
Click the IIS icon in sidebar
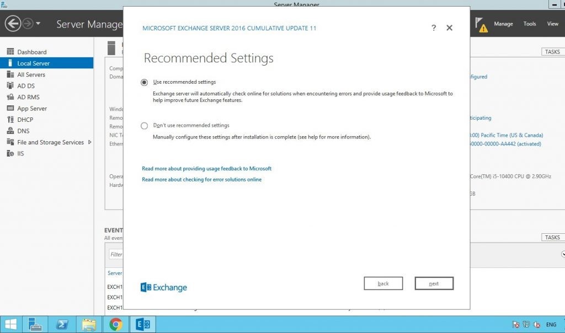click(x=10, y=153)
